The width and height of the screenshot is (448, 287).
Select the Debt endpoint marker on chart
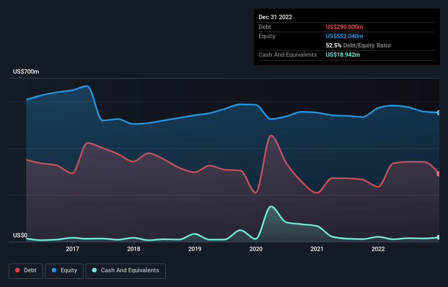pos(439,174)
